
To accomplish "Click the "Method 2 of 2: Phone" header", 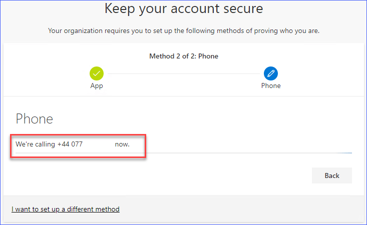I will click(x=184, y=56).
